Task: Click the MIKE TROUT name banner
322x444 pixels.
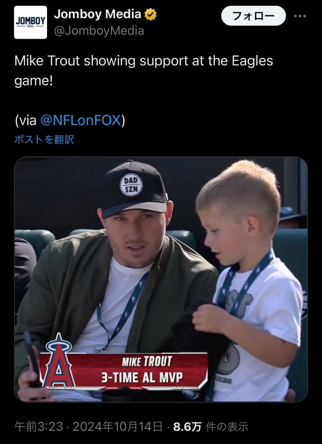Action: (x=147, y=362)
